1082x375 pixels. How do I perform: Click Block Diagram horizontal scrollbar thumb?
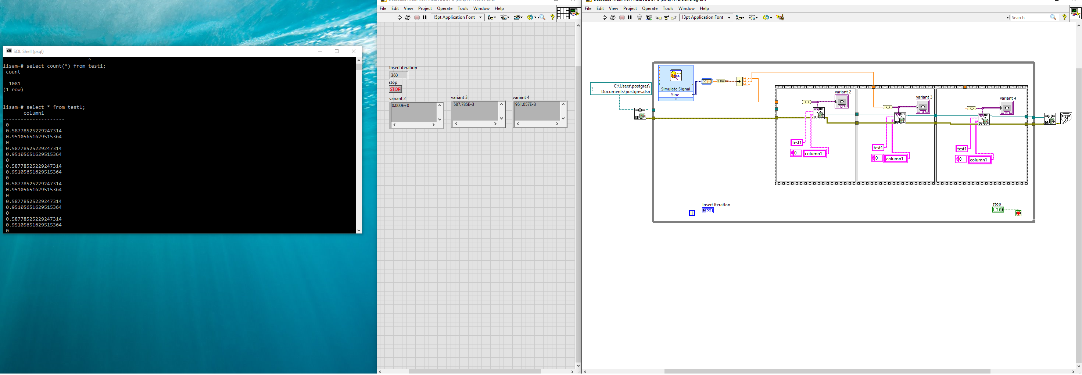[827, 372]
